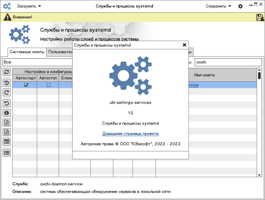Click the search field containing avahi
The image size is (265, 200).
click(228, 62)
